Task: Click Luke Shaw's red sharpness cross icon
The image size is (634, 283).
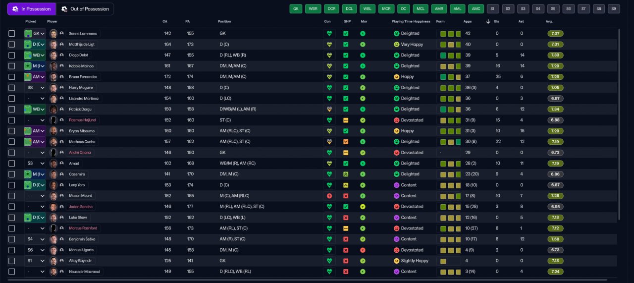Action: (346, 218)
